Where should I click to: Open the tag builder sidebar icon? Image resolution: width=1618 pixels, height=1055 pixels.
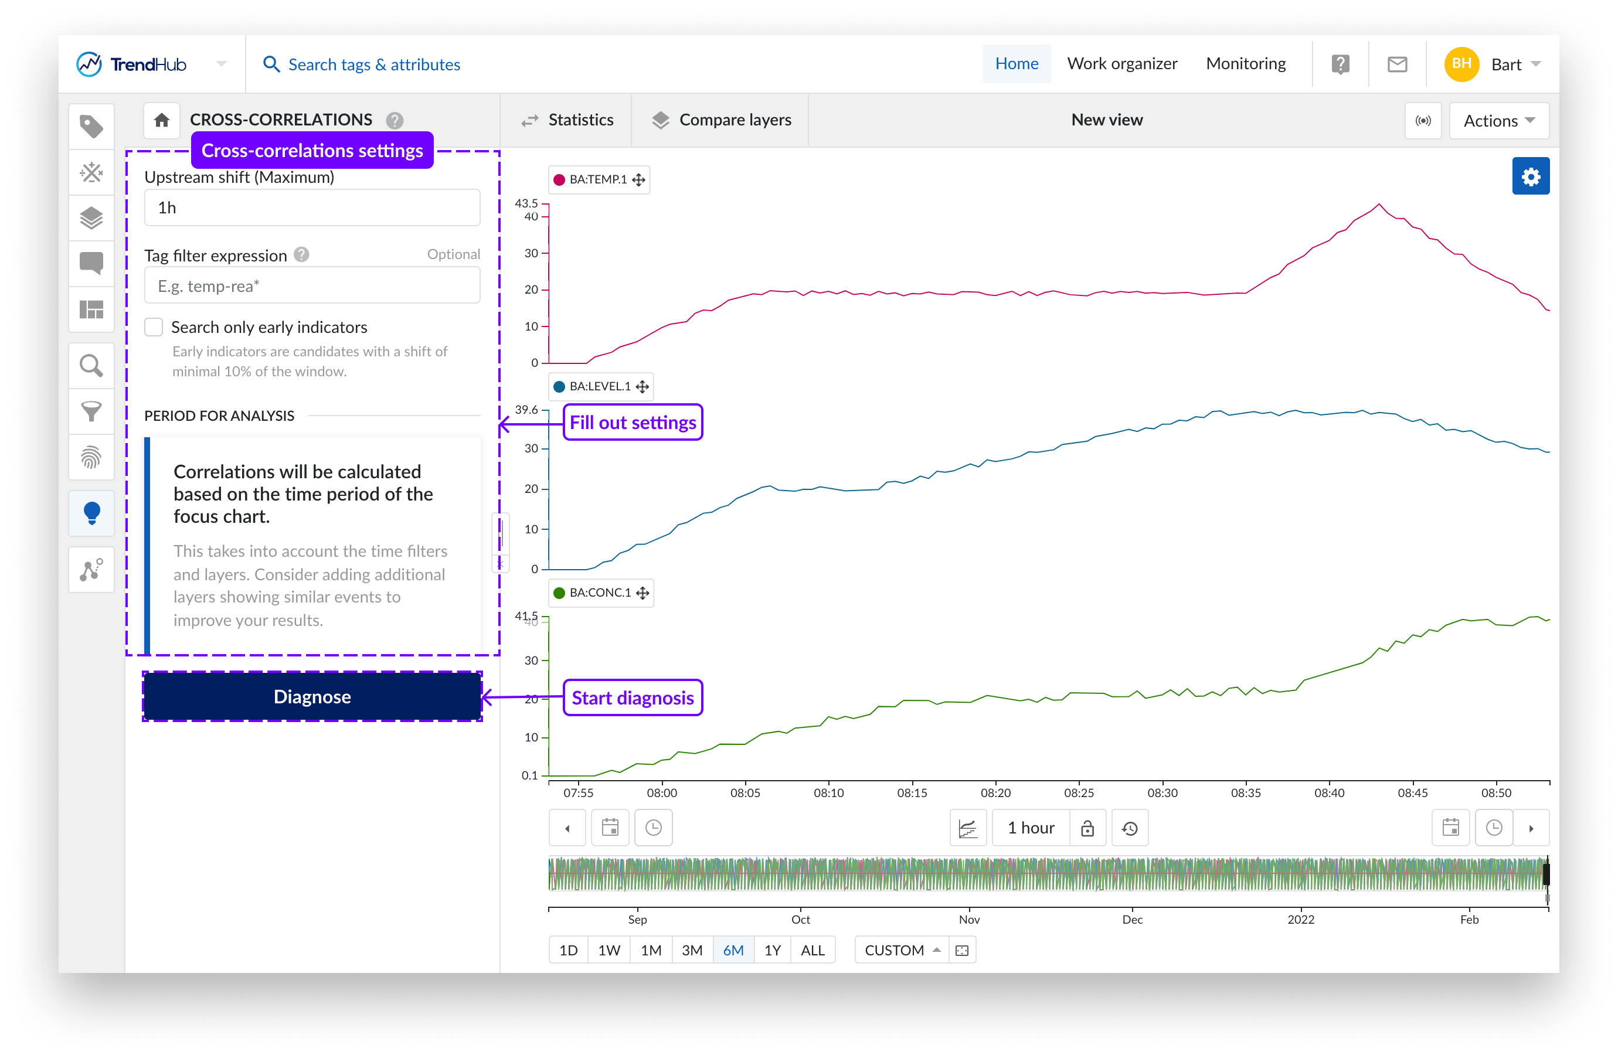tap(91, 173)
